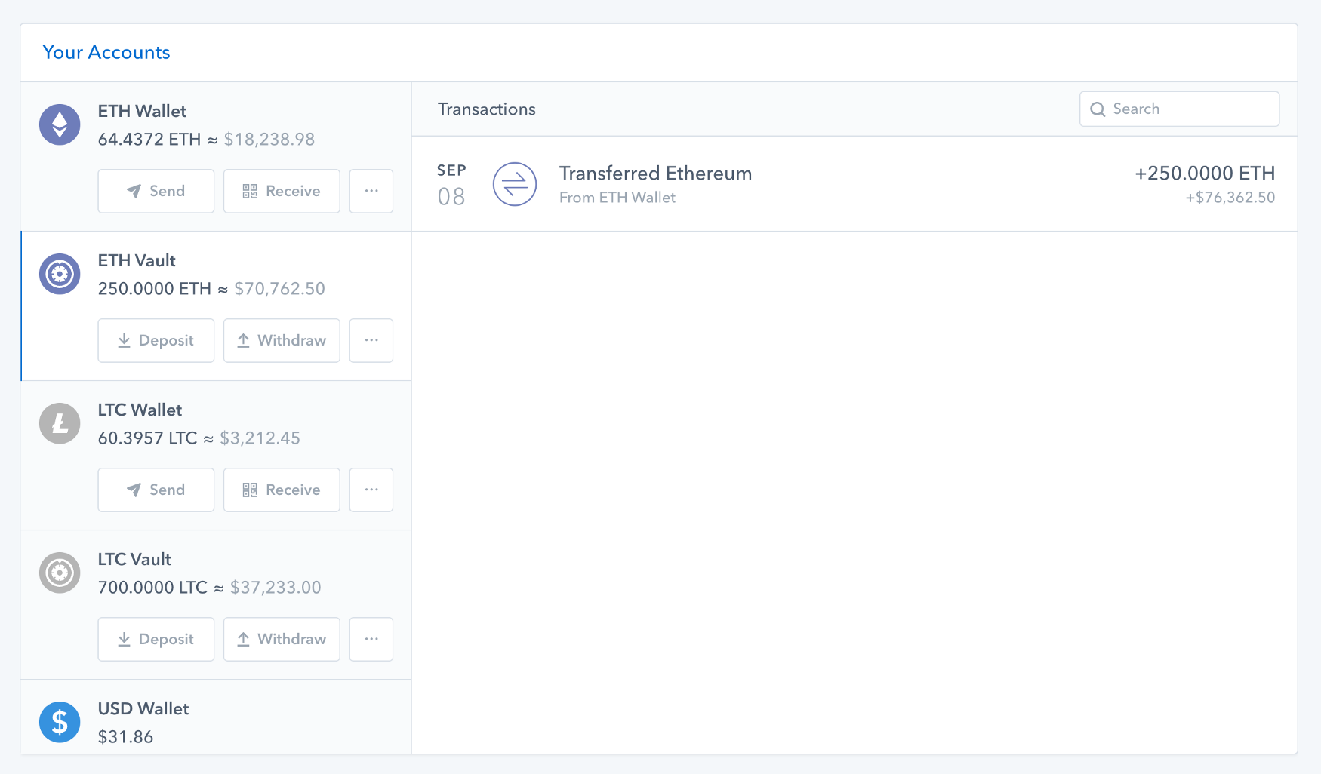Click the transactions Search field
Screen dimensions: 1321x774
point(1179,109)
